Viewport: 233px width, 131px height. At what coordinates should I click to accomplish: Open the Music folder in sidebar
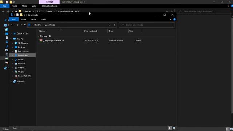click(x=21, y=59)
